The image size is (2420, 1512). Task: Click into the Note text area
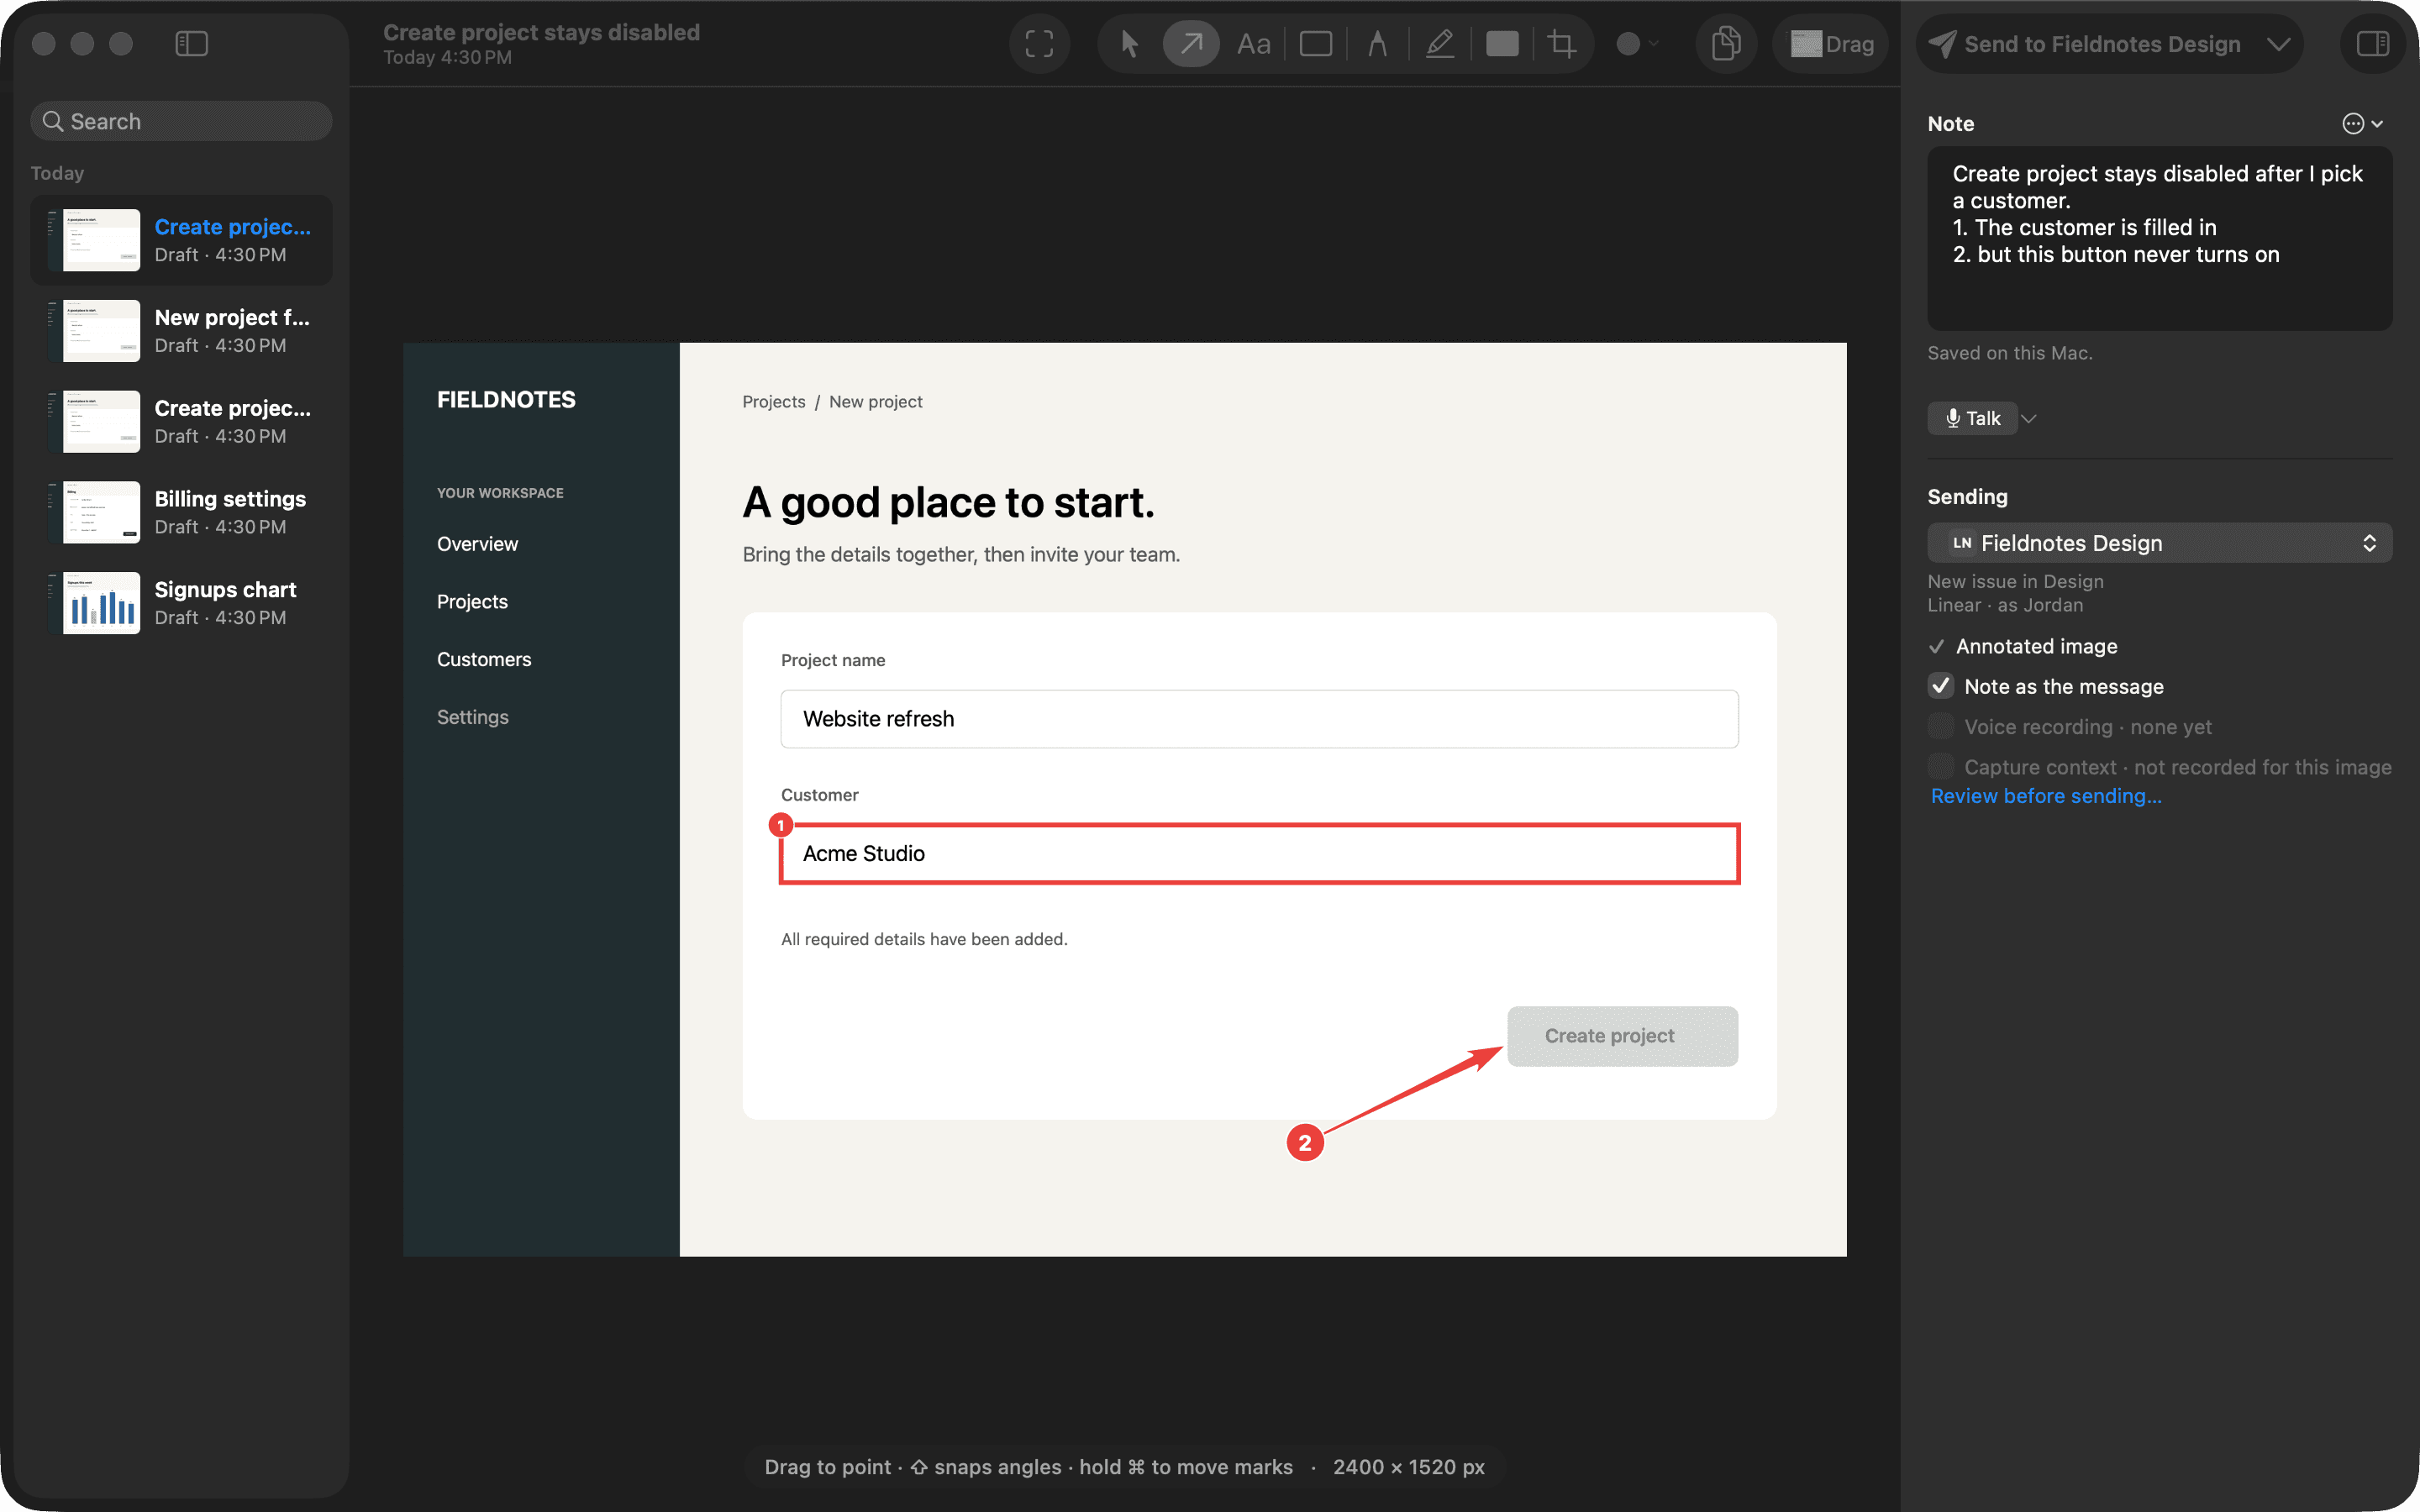click(x=2159, y=239)
